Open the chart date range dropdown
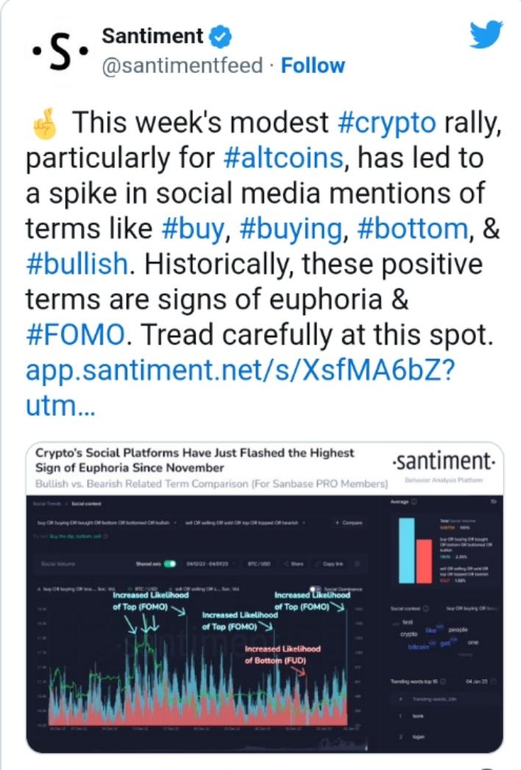Screen dimensions: 521x770 (208, 564)
